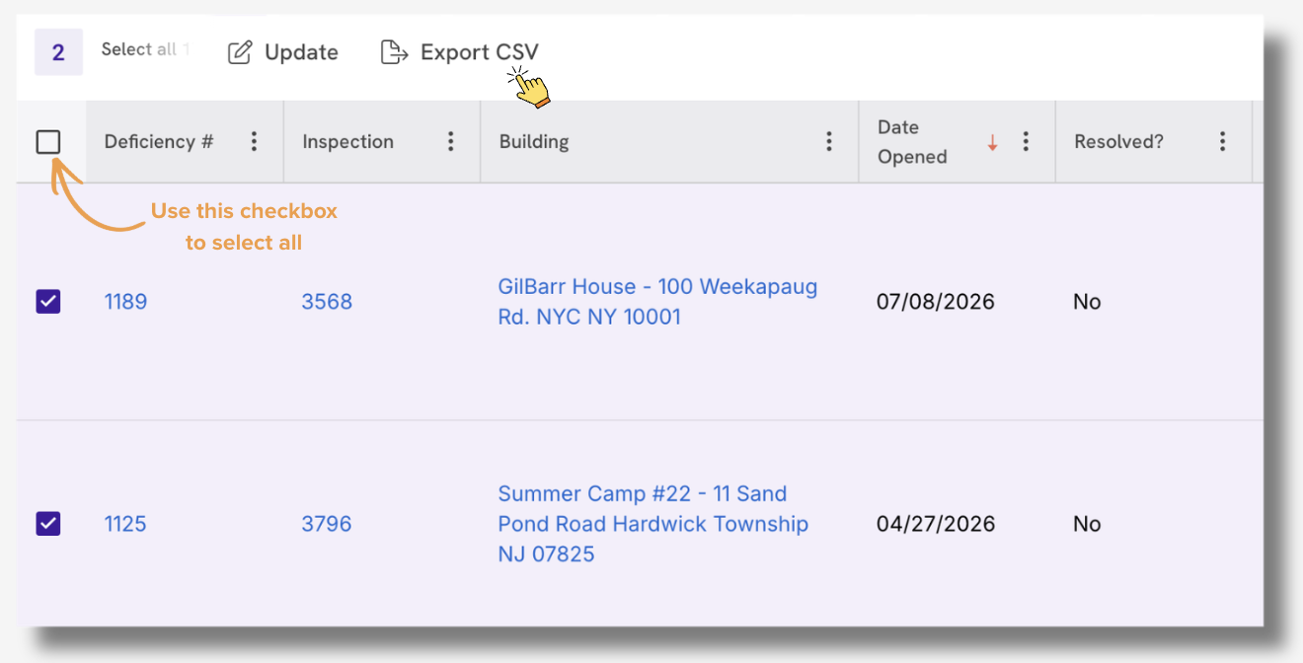Open Date Opened column options menu

click(x=1026, y=141)
